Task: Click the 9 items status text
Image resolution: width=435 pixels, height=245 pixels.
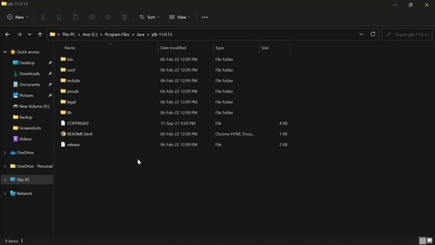Action: 12,241
